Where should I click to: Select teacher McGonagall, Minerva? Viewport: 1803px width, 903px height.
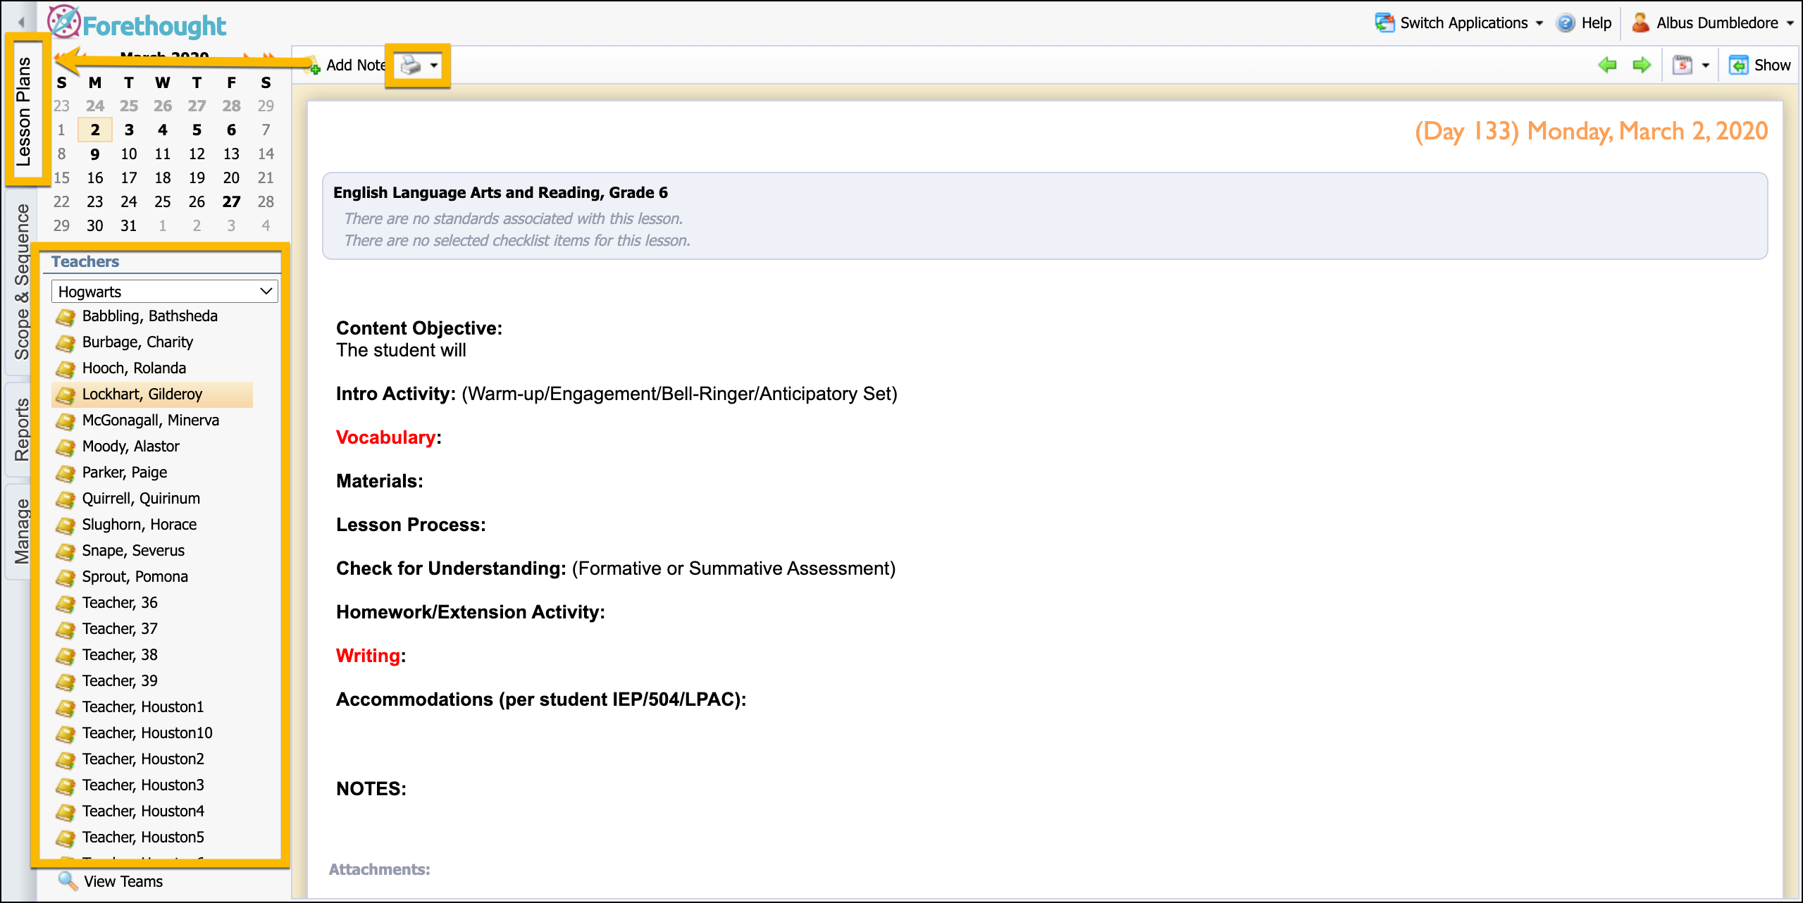click(x=151, y=421)
